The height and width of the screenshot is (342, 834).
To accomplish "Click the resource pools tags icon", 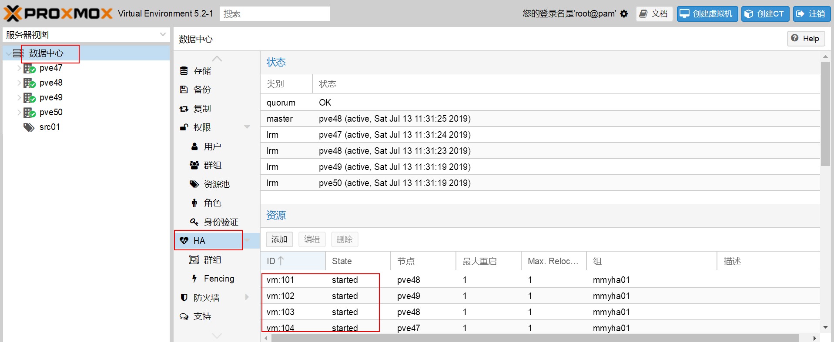I will [x=194, y=184].
